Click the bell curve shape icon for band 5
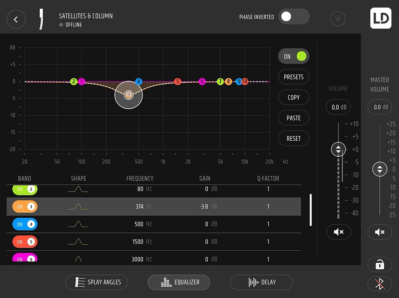399x298 pixels. 78,241
